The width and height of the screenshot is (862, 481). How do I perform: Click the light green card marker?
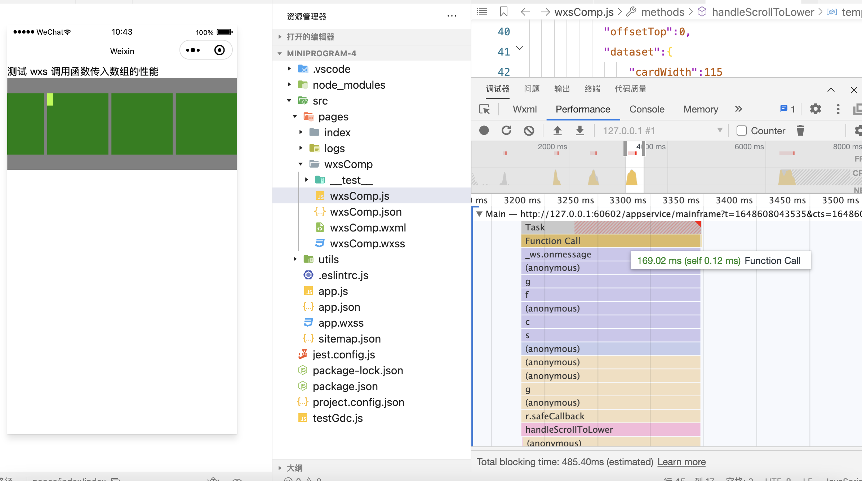pyautogui.click(x=50, y=99)
